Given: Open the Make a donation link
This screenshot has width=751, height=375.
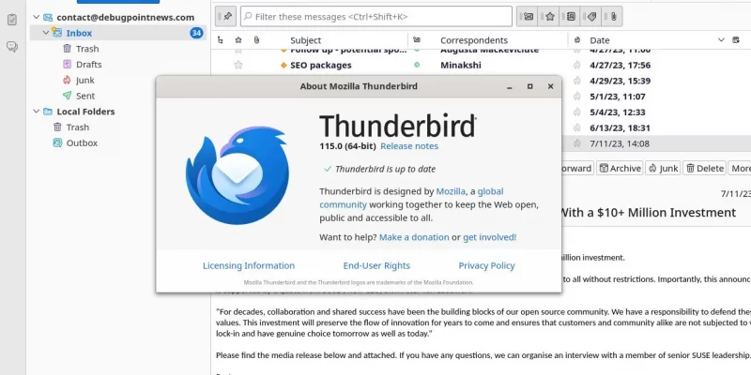Looking at the screenshot, I should (414, 237).
